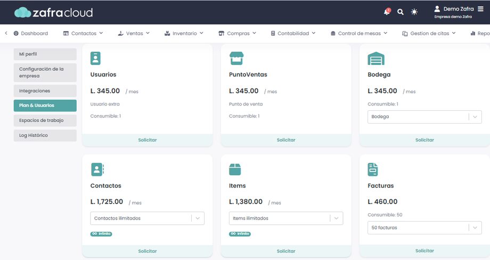Click the Usuarios card badge icon
Viewport: 490px width, 260px height.
[x=95, y=59]
